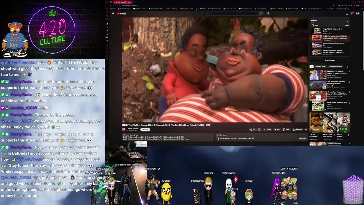This screenshot has height=205, width=364.
Task: Open the YouTube notifications bell
Action: (353, 13)
